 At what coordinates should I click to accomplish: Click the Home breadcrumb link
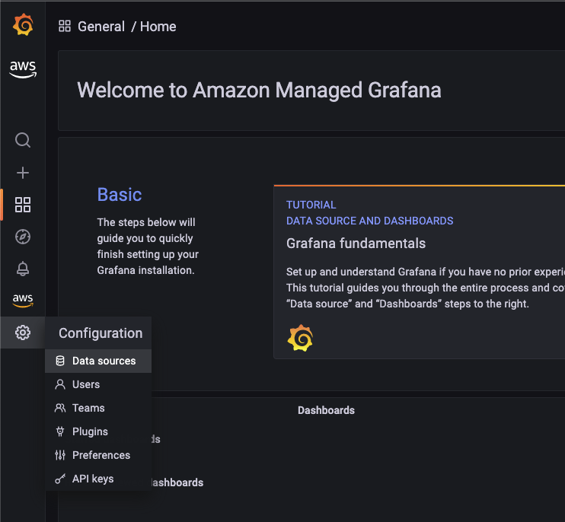click(x=158, y=27)
